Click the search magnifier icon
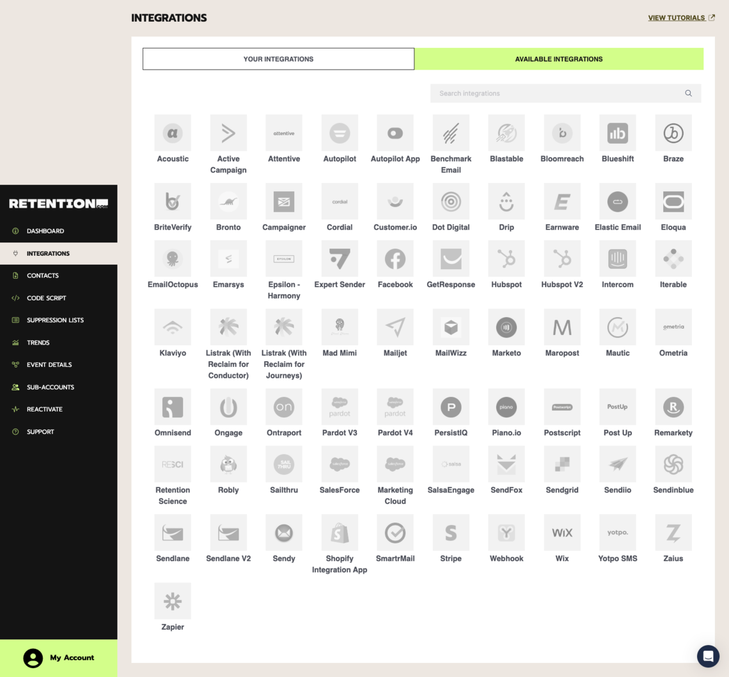 688,93
